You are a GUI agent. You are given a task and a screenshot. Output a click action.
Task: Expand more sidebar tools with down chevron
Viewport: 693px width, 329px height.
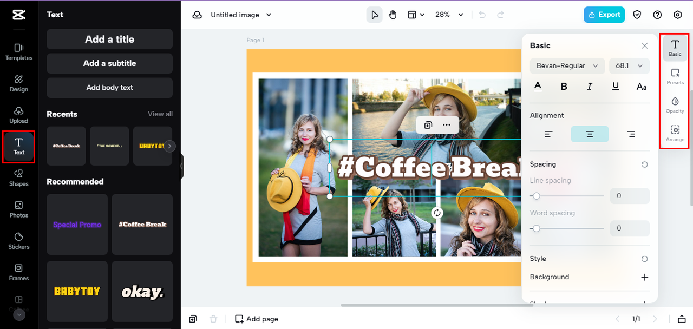19,314
